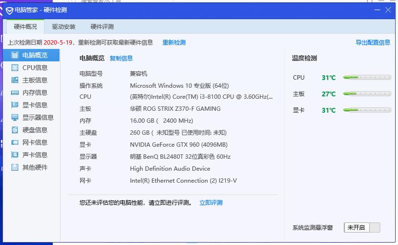Click the 主硬盘 label
Screen dimensions: 398x245
tap(88, 132)
